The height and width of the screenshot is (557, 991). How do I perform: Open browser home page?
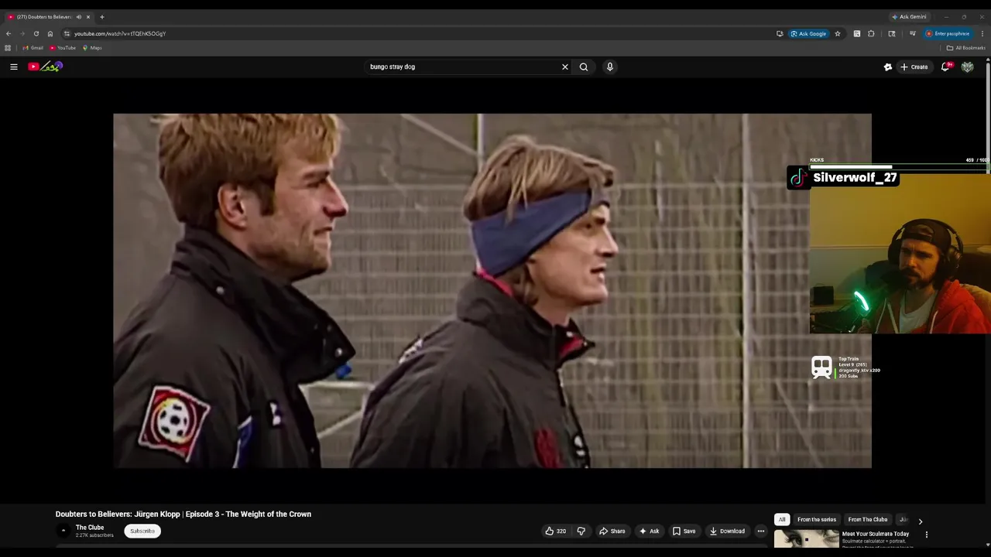(x=50, y=33)
